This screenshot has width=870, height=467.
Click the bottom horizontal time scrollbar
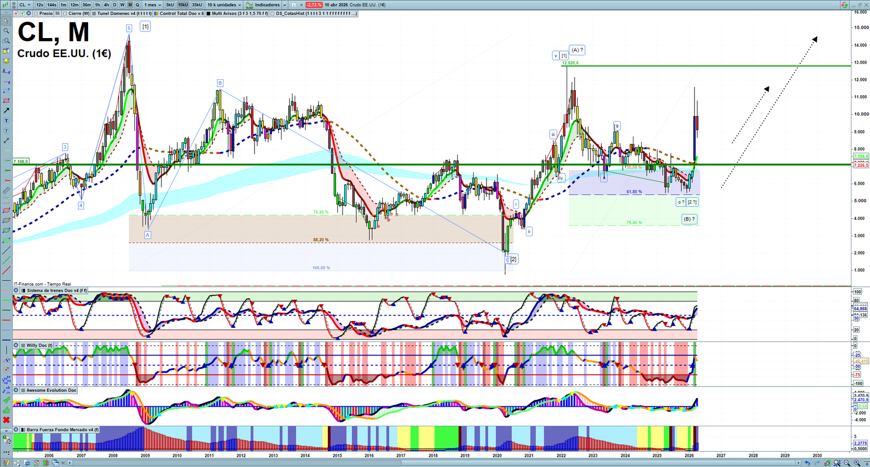pos(435,463)
